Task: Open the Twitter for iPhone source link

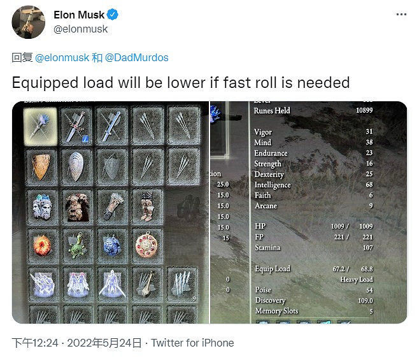Action: (x=192, y=343)
